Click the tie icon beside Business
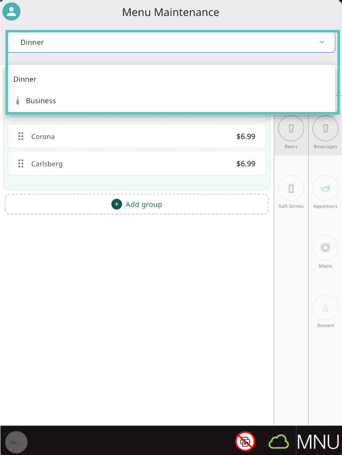Image resolution: width=342 pixels, height=455 pixels. pyautogui.click(x=18, y=101)
